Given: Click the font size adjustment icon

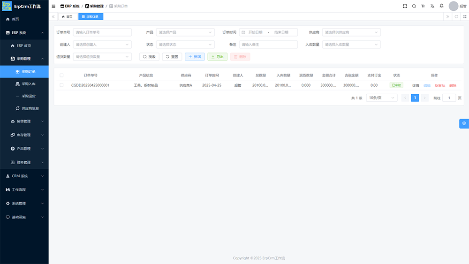Looking at the screenshot, I should [423, 6].
